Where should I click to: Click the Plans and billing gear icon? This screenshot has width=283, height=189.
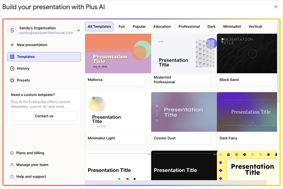tap(12, 153)
